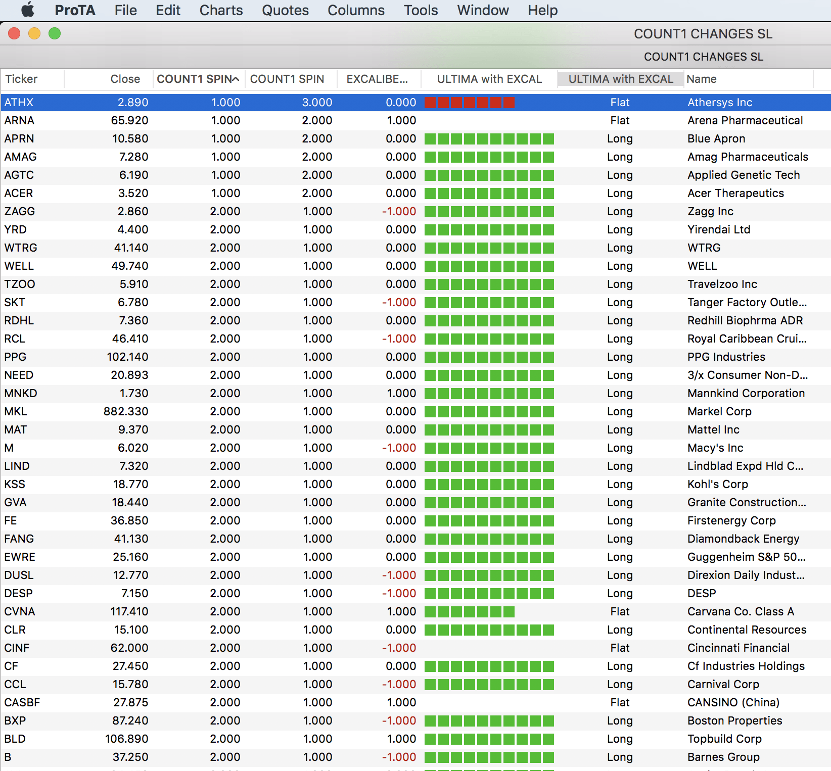Open the Charts menu
Screen dimensions: 831x771
point(221,10)
